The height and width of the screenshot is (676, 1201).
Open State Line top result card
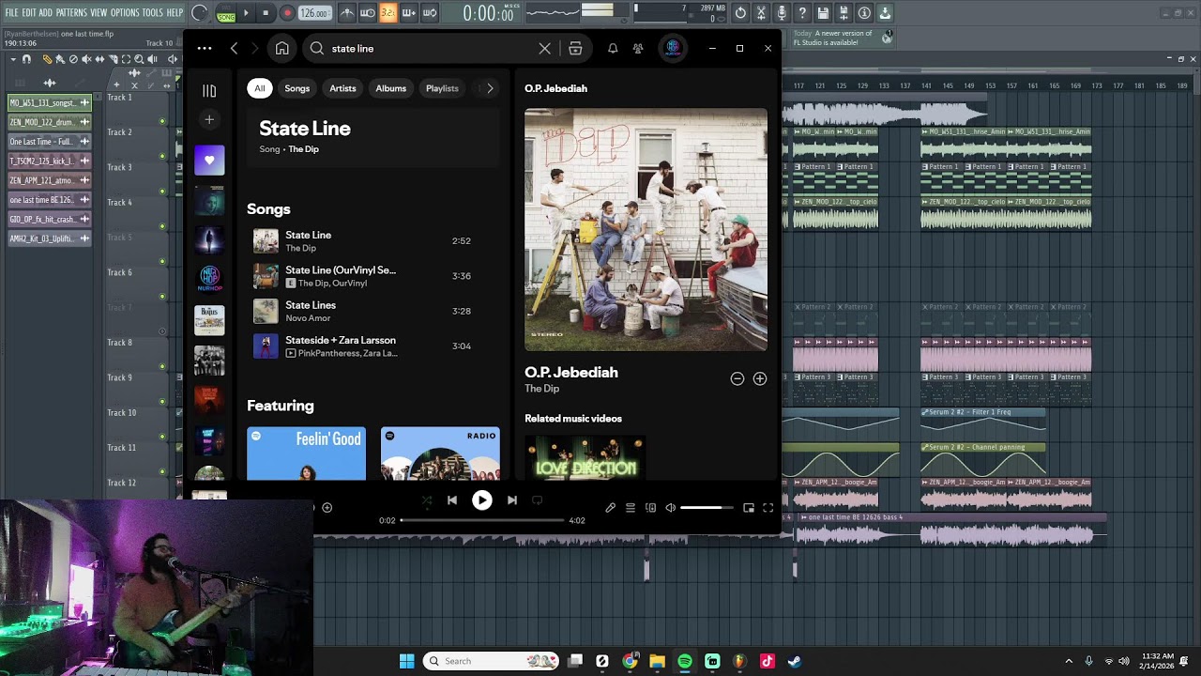pyautogui.click(x=373, y=138)
